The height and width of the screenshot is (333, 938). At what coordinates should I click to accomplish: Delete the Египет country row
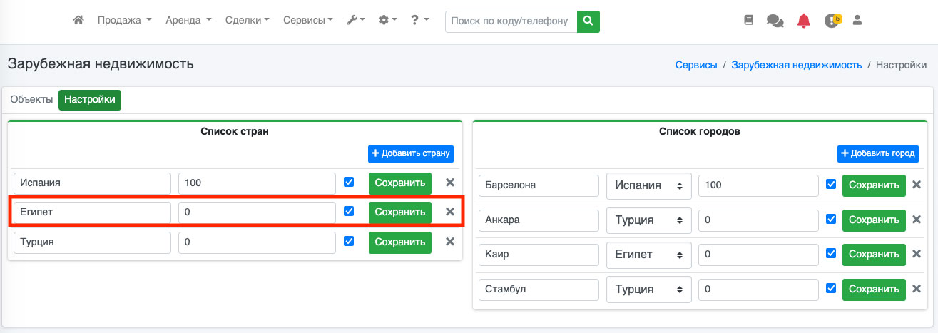point(450,212)
